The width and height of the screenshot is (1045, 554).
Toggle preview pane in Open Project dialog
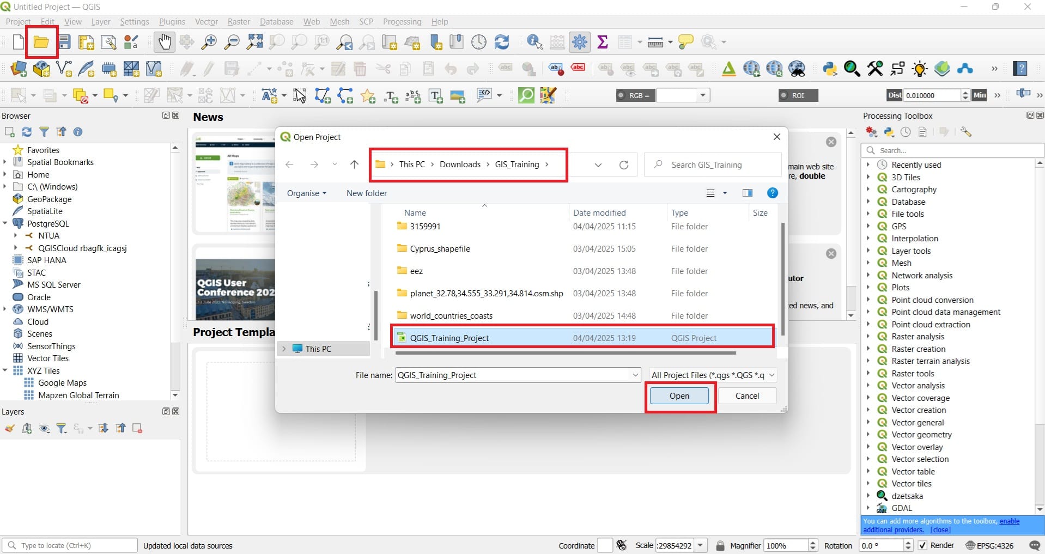[747, 193]
